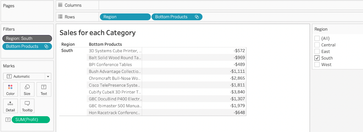Click the Cubify CubeX 3D Printer row
Viewport: 363px width, 132px height.
coord(115,92)
